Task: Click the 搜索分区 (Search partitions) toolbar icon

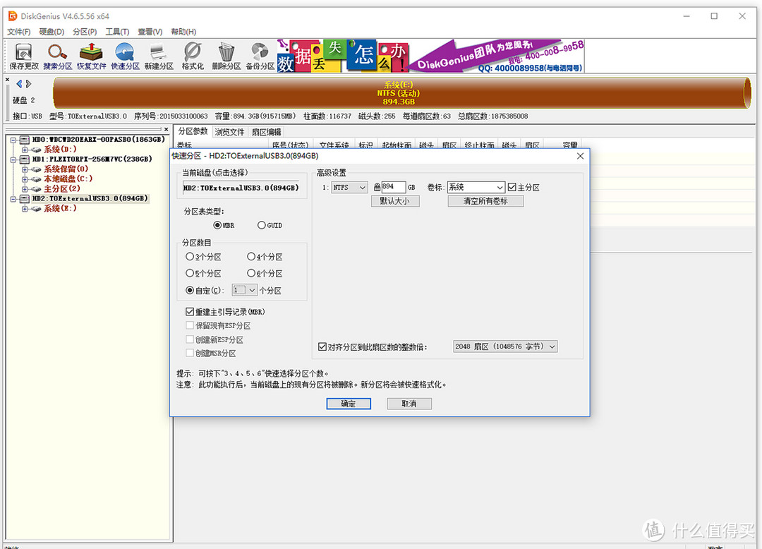Action: pyautogui.click(x=57, y=56)
